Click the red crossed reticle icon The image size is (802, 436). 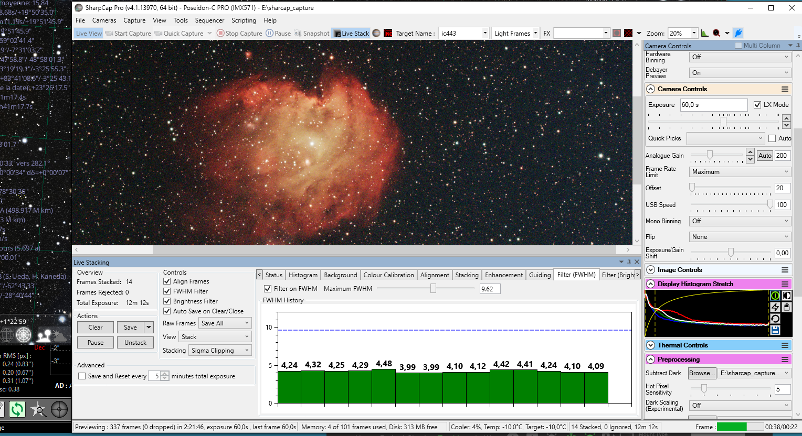pos(628,33)
